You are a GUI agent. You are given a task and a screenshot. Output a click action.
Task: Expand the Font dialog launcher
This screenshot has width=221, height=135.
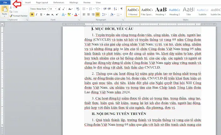(79, 20)
